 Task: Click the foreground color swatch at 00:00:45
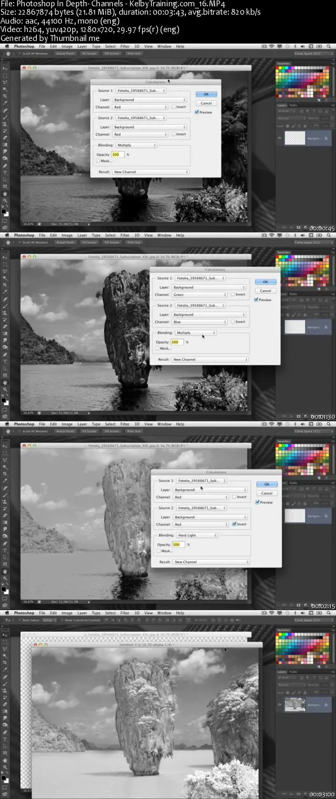4,211
